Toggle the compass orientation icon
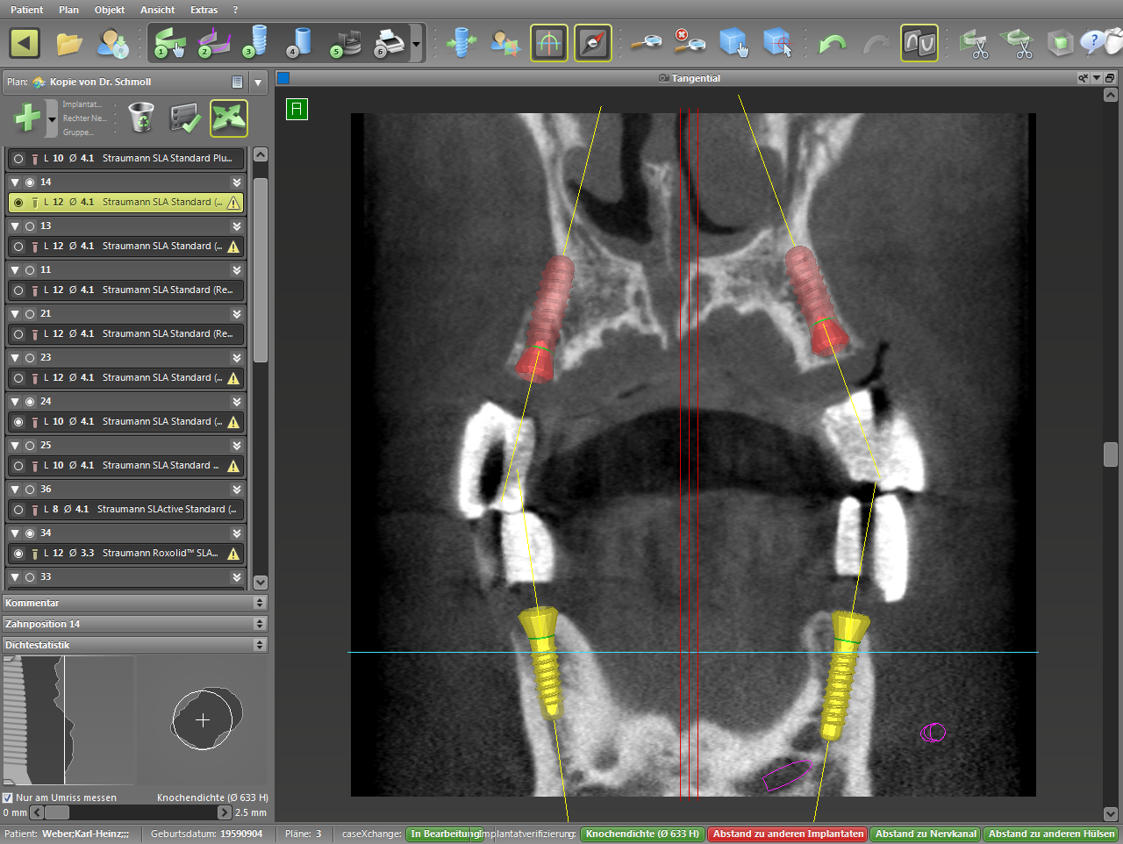This screenshot has width=1123, height=844. coord(593,43)
